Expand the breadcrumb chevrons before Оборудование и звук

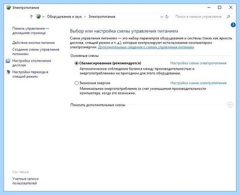coord(44,17)
